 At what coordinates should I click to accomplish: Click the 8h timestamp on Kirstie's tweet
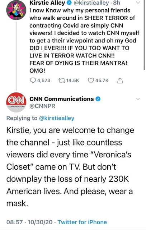coord(117,3)
